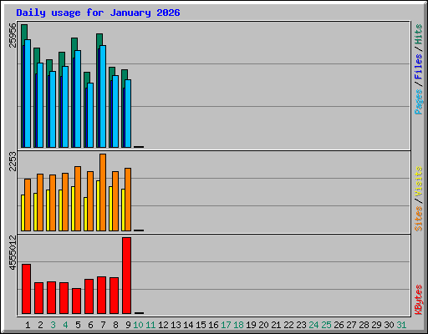
Task: Click green day 31 label
Action: click(x=401, y=325)
